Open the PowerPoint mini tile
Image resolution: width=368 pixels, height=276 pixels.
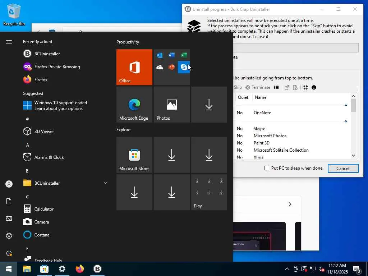[172, 67]
